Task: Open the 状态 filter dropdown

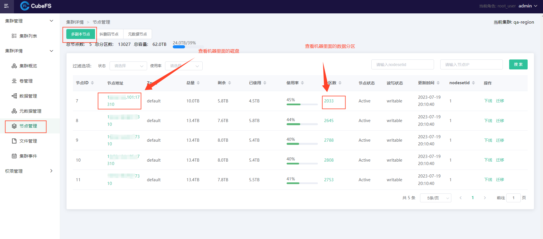Action: pyautogui.click(x=128, y=66)
